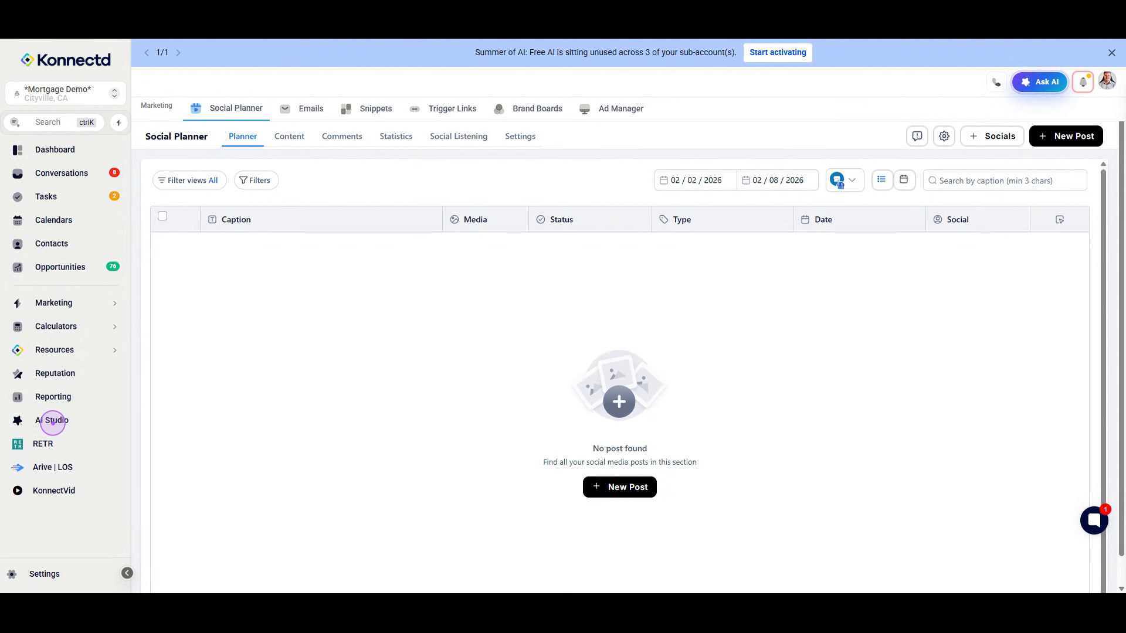Switch to the Content tab
Viewport: 1126px width, 633px height.
(289, 136)
